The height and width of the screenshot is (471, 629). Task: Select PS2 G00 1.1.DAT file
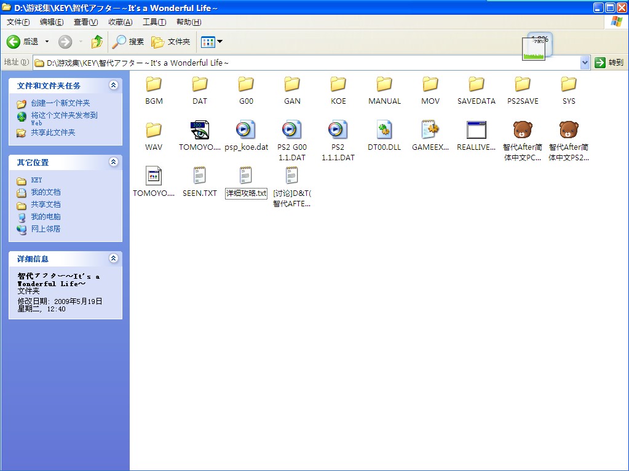(292, 141)
